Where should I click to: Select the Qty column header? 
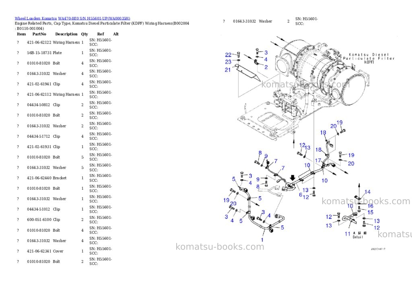[84, 34]
